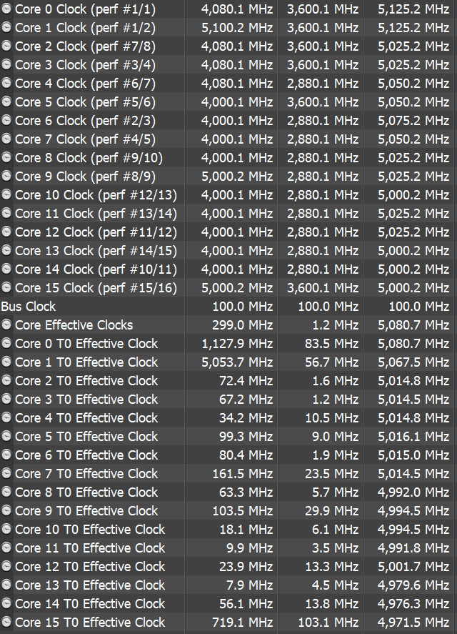Viewport: 457px width, 634px height.
Task: Click the icon next to Core 15 Clock
Action: click(x=6, y=288)
